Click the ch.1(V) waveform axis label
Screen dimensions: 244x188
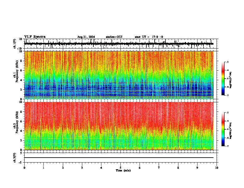click(15, 44)
